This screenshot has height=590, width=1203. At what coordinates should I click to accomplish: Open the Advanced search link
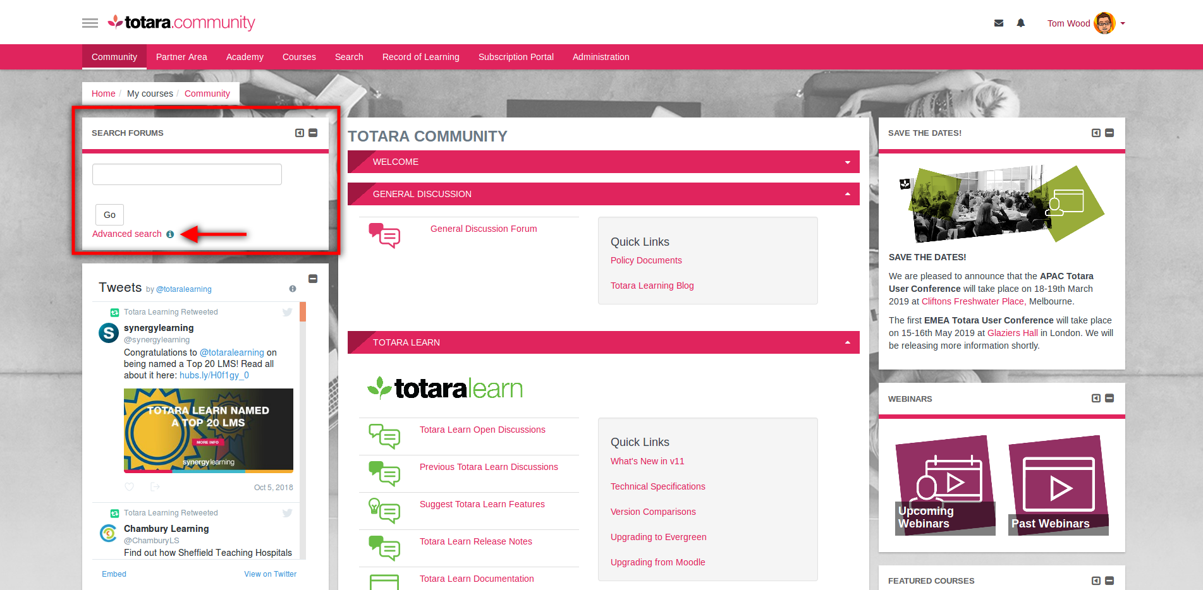tap(127, 234)
